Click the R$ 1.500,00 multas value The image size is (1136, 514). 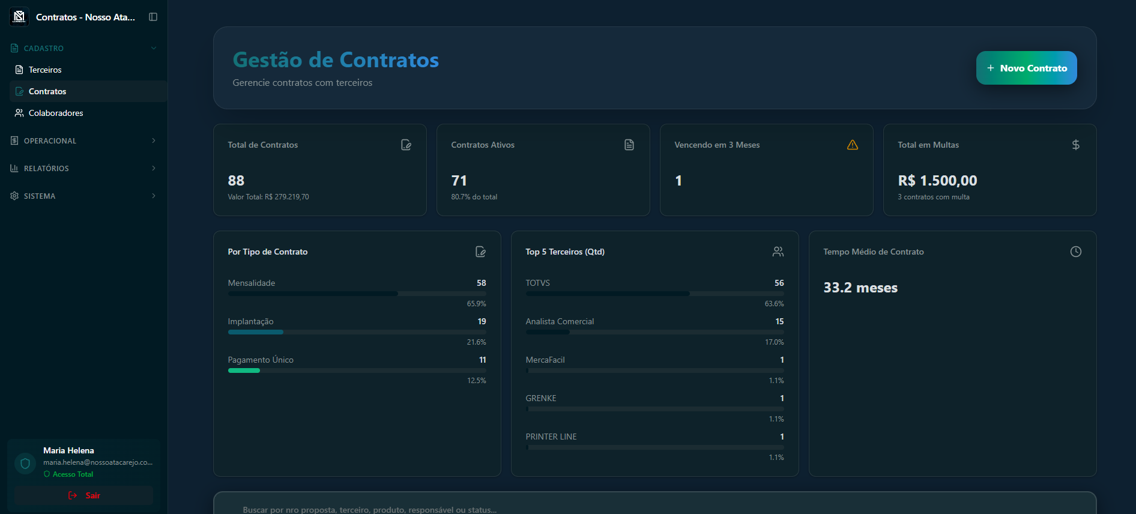pyautogui.click(x=937, y=181)
